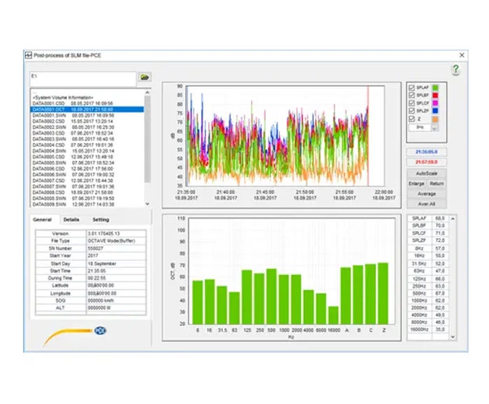Open the 8Hz frequency dropdown
Screen dimensions: 489x404
tap(435, 128)
